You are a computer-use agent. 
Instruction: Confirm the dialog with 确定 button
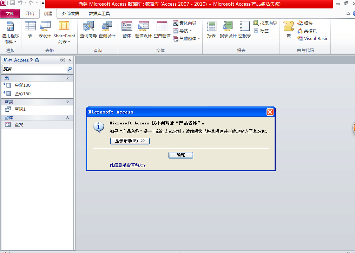181,155
